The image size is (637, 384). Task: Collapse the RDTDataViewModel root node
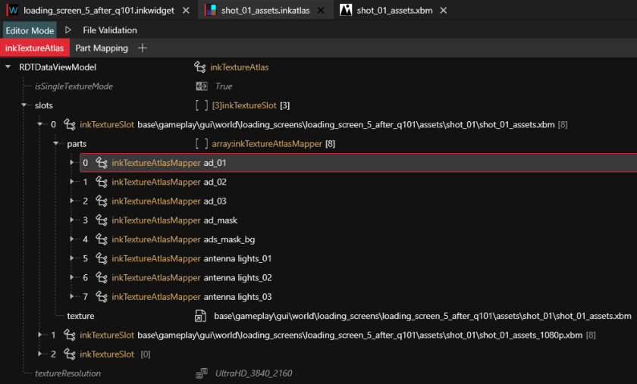[8, 67]
